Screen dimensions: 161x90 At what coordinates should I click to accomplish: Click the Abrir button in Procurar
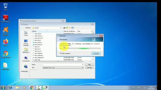tap(89, 64)
